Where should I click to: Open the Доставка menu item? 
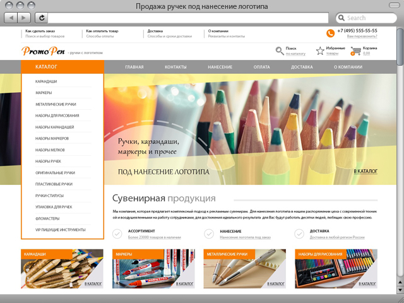point(302,67)
